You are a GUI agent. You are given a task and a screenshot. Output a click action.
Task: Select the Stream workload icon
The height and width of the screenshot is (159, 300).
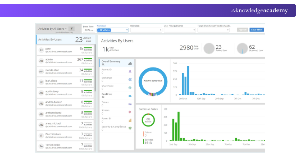pyautogui.click(x=130, y=112)
